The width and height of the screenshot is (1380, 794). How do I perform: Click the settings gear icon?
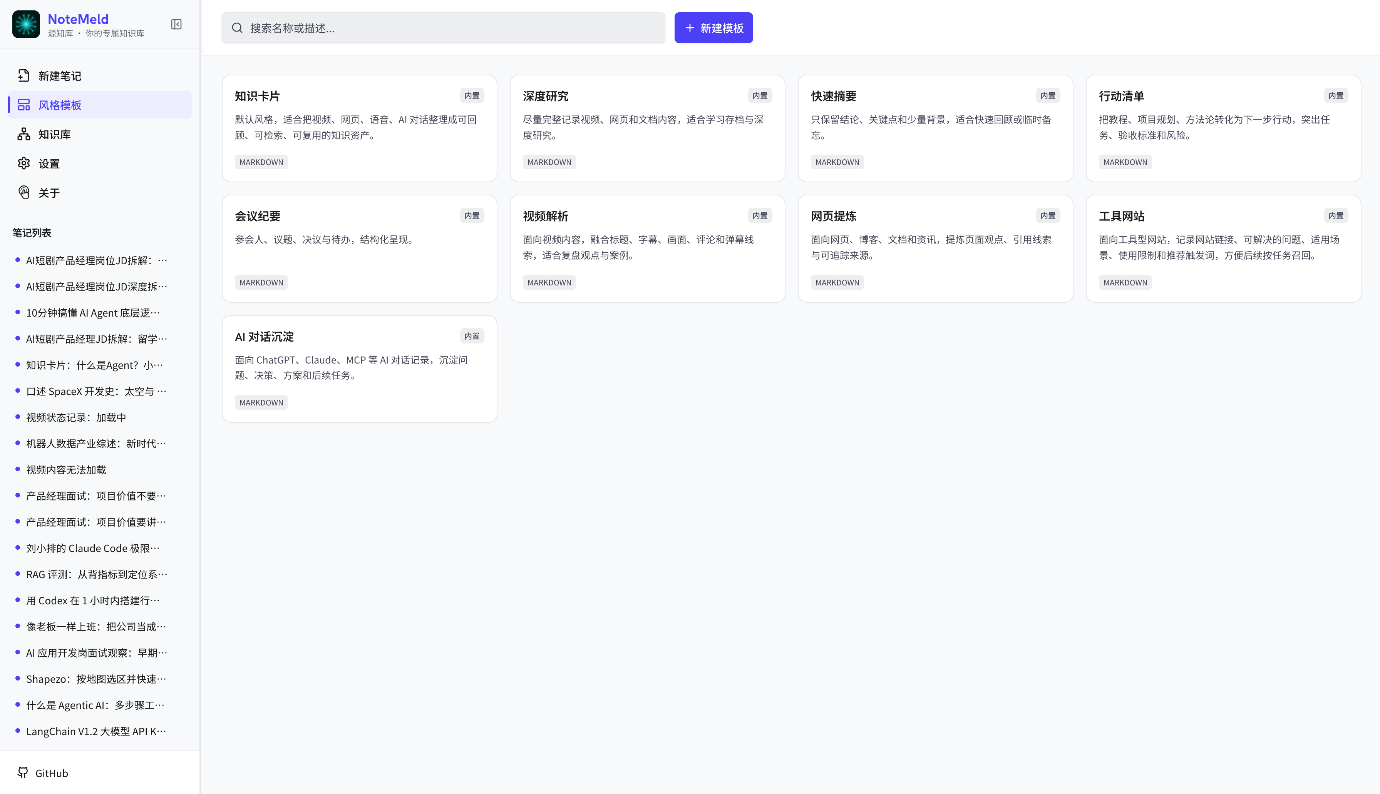tap(23, 163)
